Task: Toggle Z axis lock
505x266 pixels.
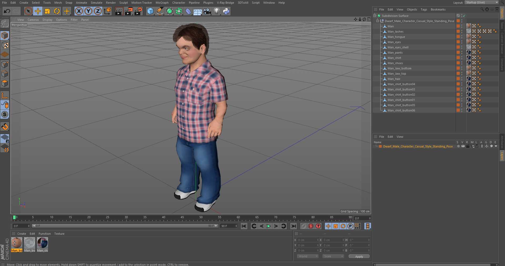Action: [x=98, y=11]
